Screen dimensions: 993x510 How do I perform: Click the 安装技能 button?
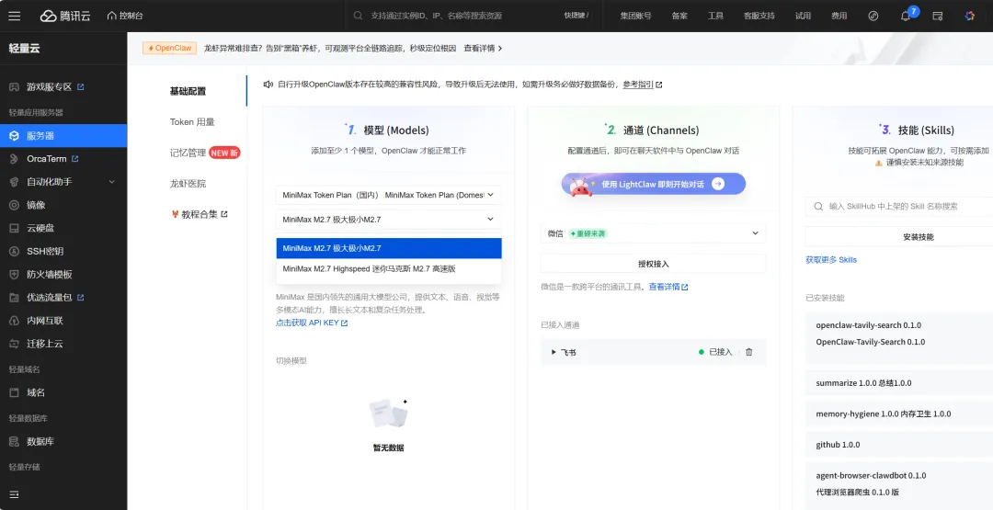tap(899, 237)
